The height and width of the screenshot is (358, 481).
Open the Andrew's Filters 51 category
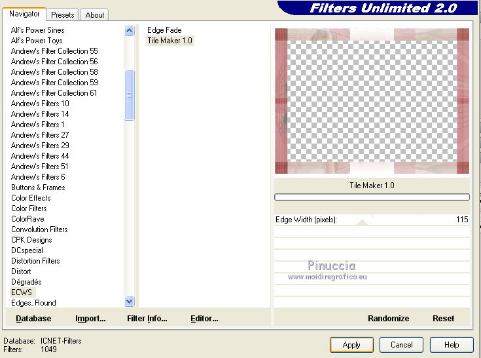[x=39, y=167]
